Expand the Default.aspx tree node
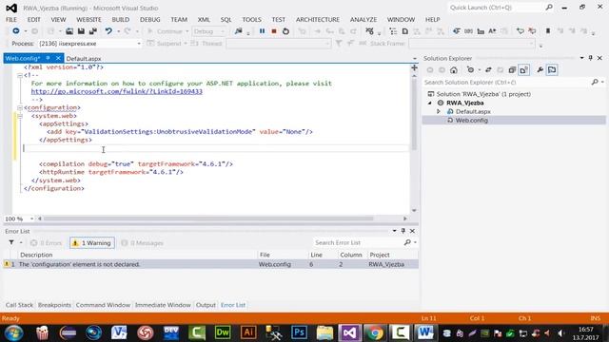 click(439, 111)
